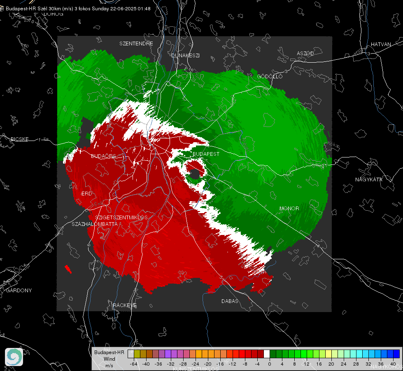Click the 'BUDAPEST' city label

[206, 154]
